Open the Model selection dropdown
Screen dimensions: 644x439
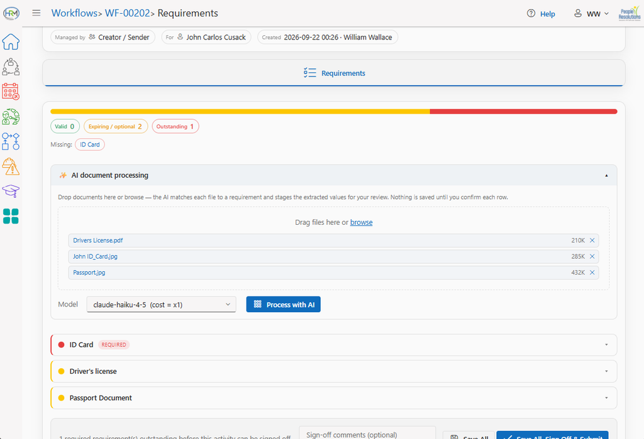pyautogui.click(x=162, y=305)
